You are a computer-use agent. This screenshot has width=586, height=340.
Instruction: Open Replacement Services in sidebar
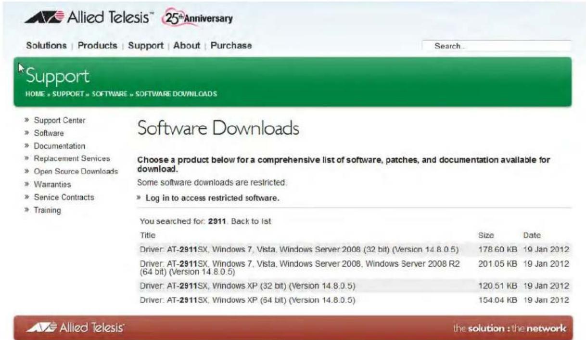(x=72, y=158)
